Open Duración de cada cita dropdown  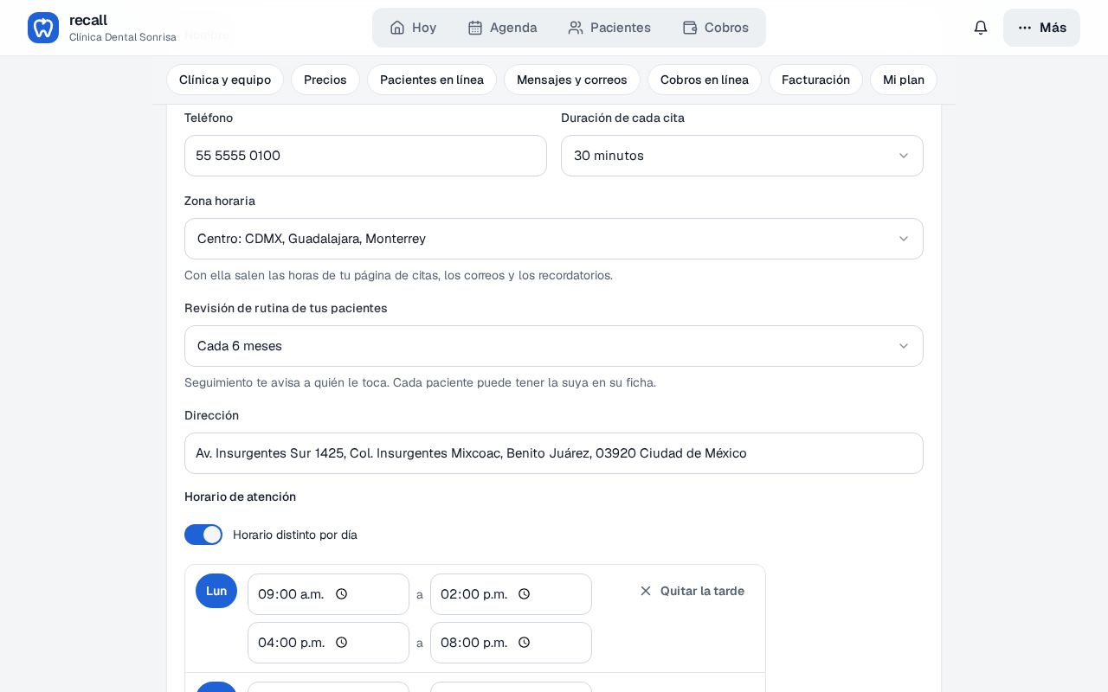pyautogui.click(x=742, y=156)
